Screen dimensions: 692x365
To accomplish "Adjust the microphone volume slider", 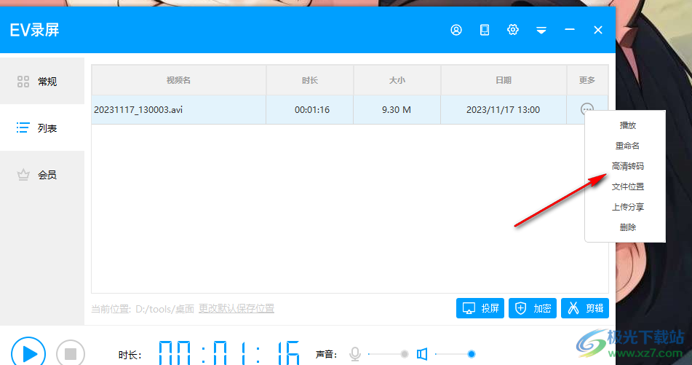I will pos(388,354).
